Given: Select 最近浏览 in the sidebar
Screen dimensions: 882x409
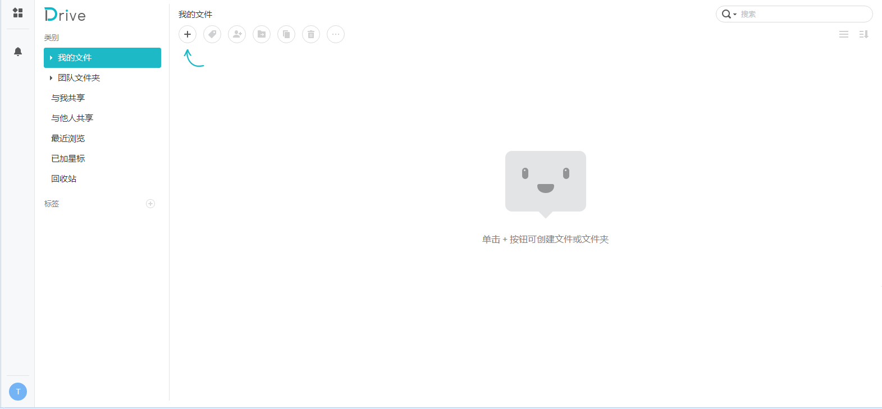Looking at the screenshot, I should (68, 139).
